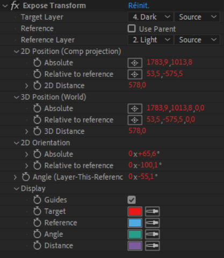This screenshot has width=224, height=258.
Task: Open the blue Reference color swatch
Action: (x=135, y=223)
